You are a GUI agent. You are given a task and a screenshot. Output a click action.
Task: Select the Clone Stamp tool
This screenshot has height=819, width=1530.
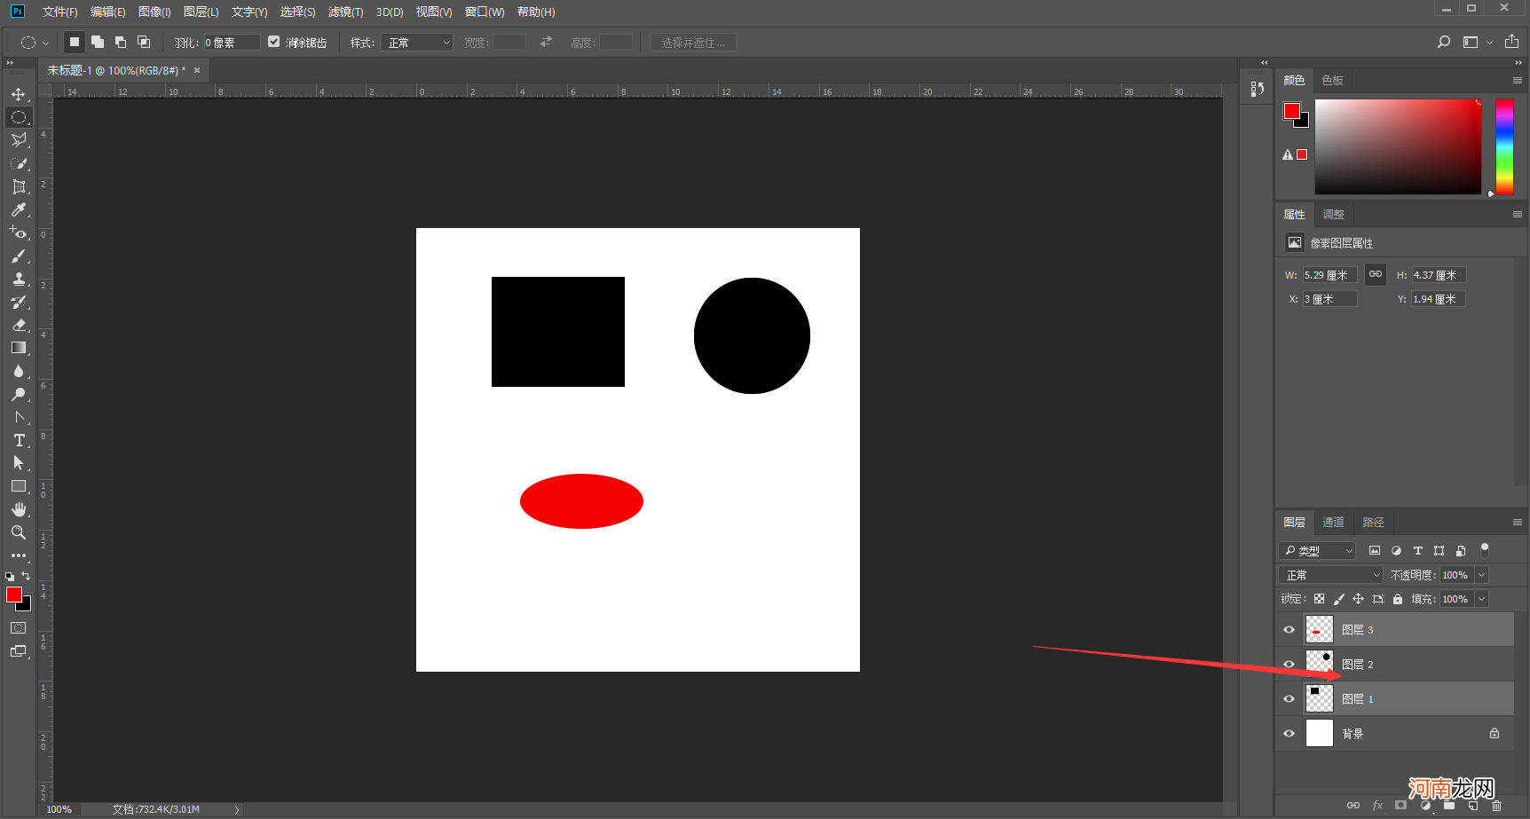click(x=19, y=279)
